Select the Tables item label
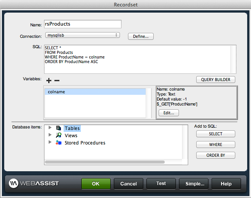 click(72, 128)
